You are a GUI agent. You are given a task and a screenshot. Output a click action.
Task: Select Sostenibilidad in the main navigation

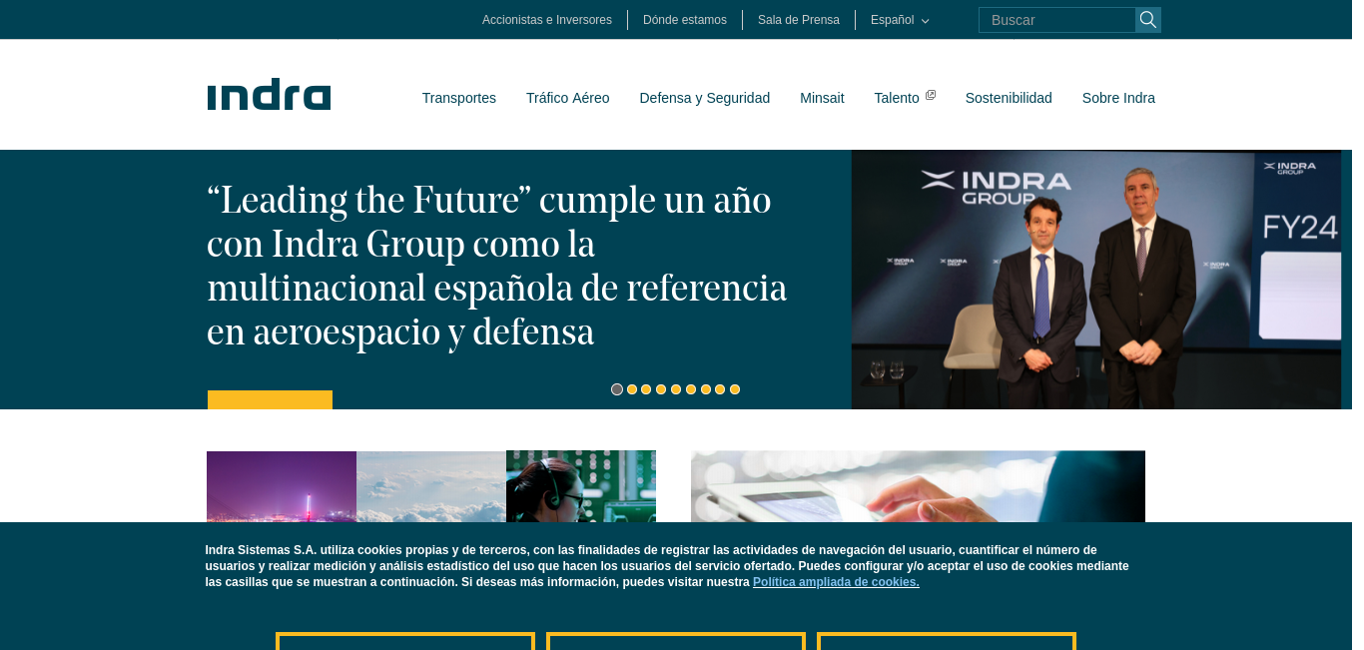coord(1009,98)
